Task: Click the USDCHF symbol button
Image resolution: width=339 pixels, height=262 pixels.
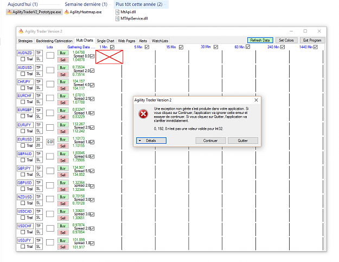Action: [25, 226]
